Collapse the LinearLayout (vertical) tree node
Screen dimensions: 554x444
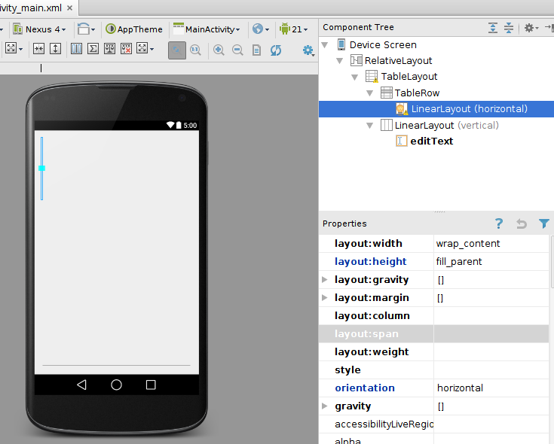370,125
